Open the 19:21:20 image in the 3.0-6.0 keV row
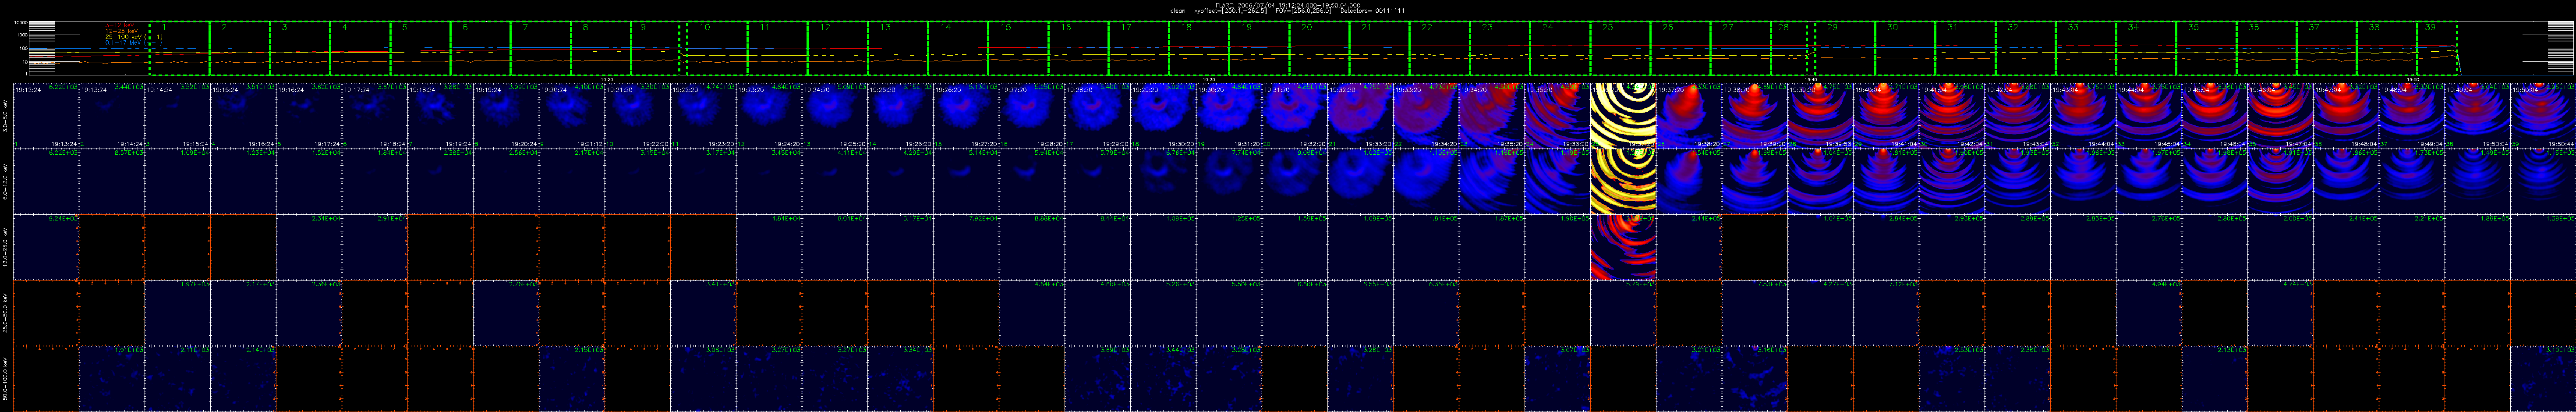The width and height of the screenshot is (2576, 412). tap(638, 116)
